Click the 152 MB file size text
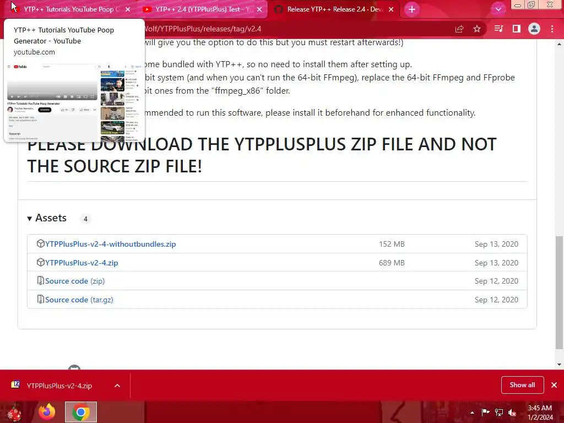The width and height of the screenshot is (564, 423). pyautogui.click(x=392, y=244)
